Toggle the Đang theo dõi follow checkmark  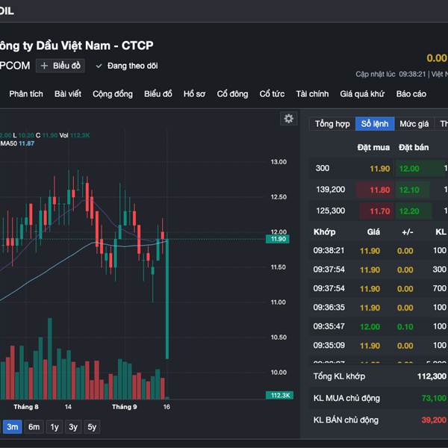(99, 66)
